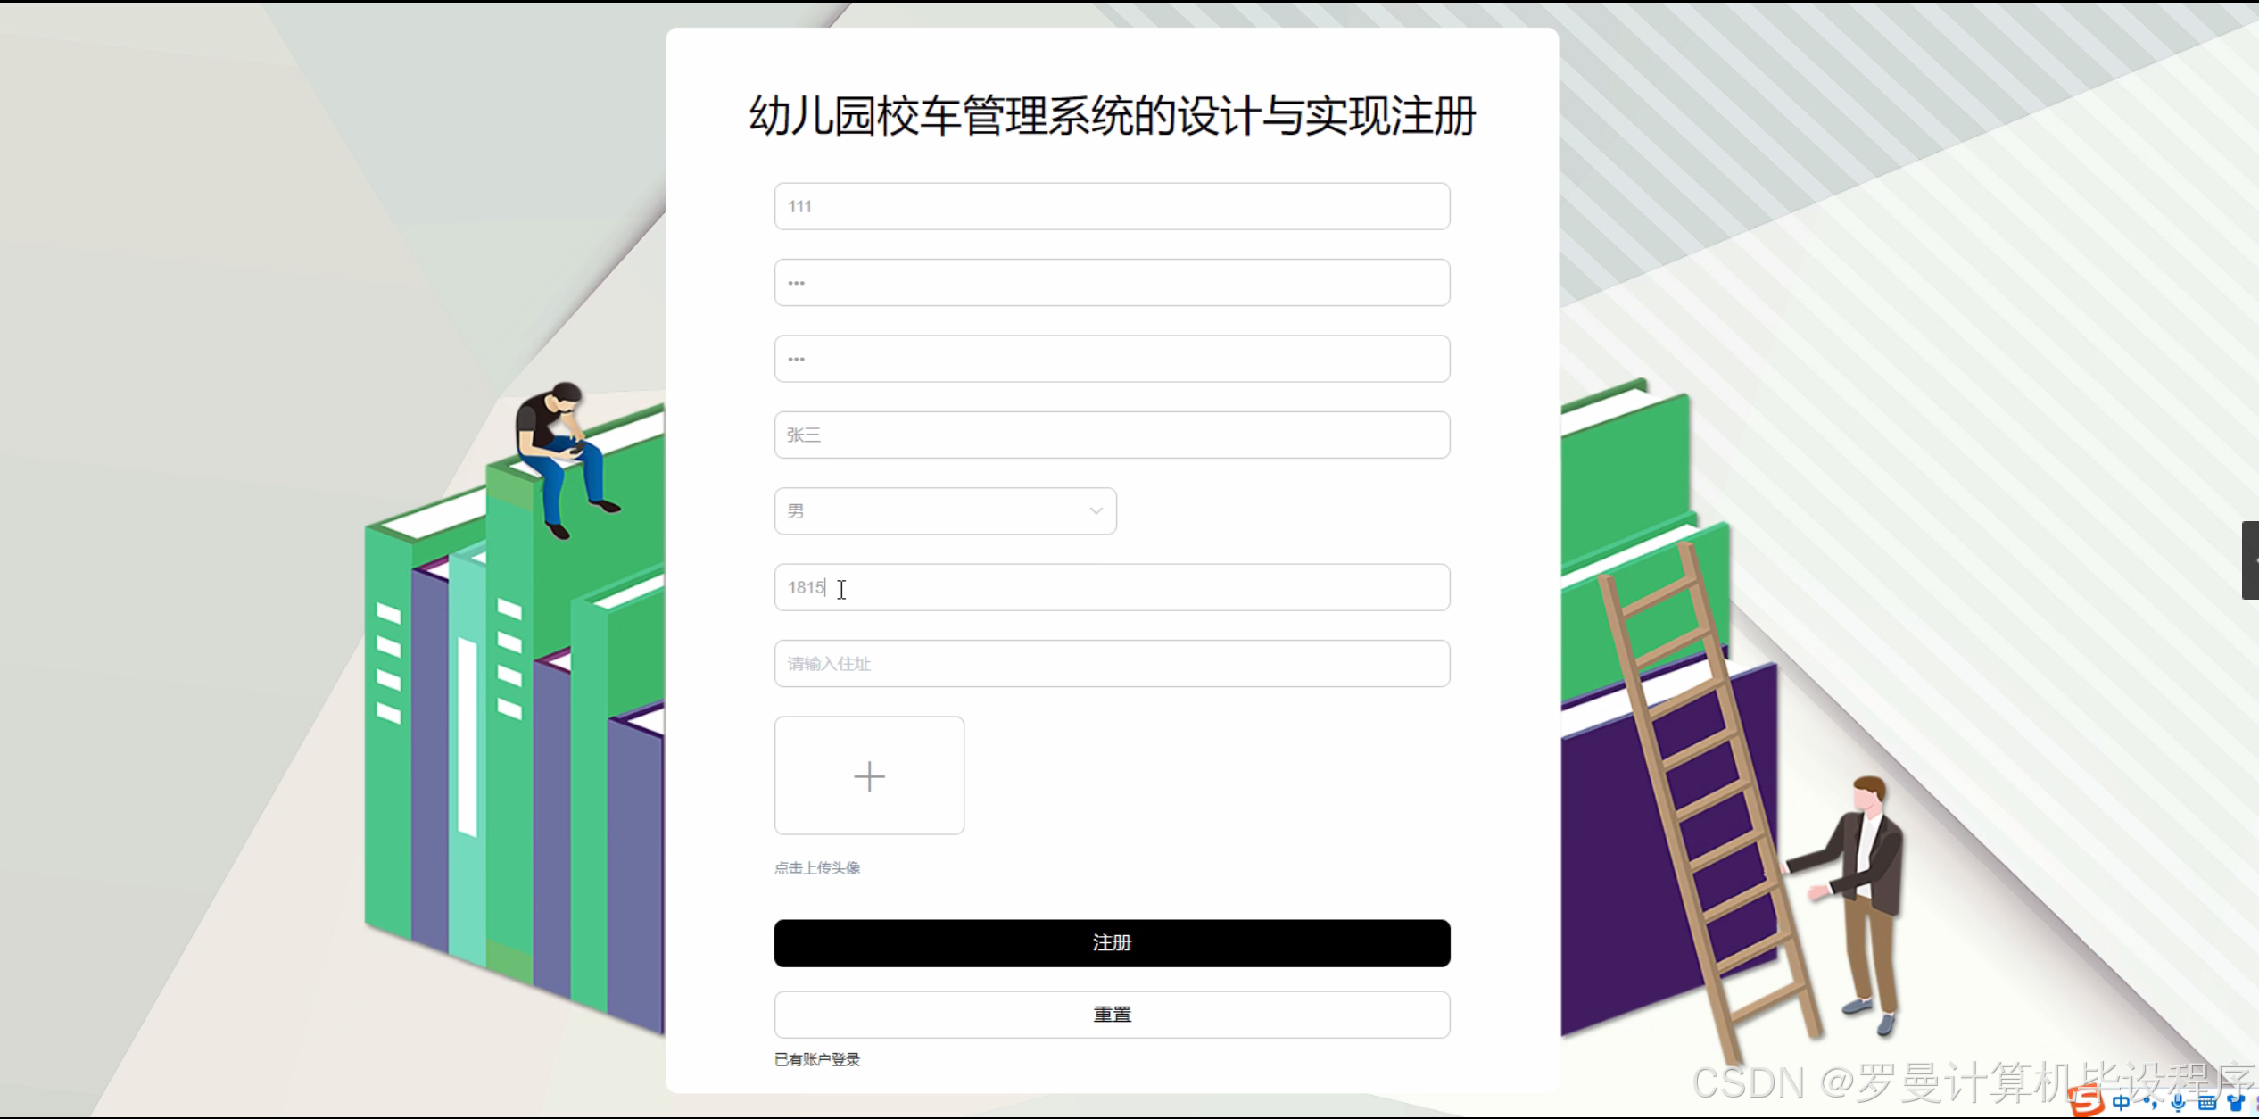Toggle the Sogou punctuation mode icon
This screenshot has height=1119, width=2259.
[2151, 1103]
